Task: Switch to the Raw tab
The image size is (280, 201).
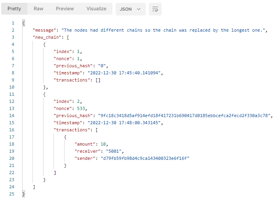Action: pos(38,9)
